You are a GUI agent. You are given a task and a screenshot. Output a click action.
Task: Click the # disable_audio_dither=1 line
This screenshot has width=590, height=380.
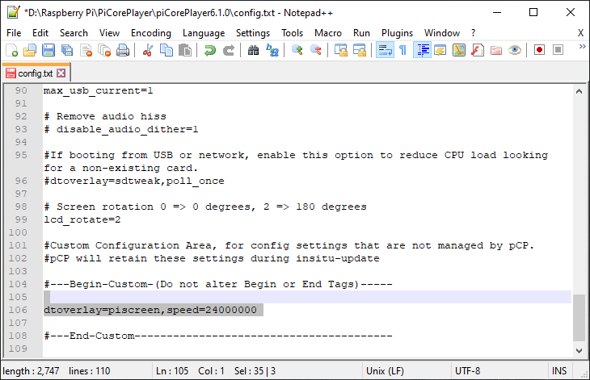pyautogui.click(x=120, y=130)
